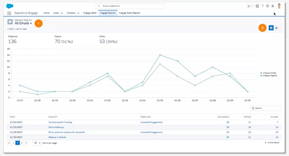The width and height of the screenshot is (289, 156).
Task: Select page 1 in the pagination
Action: click(x=18, y=143)
